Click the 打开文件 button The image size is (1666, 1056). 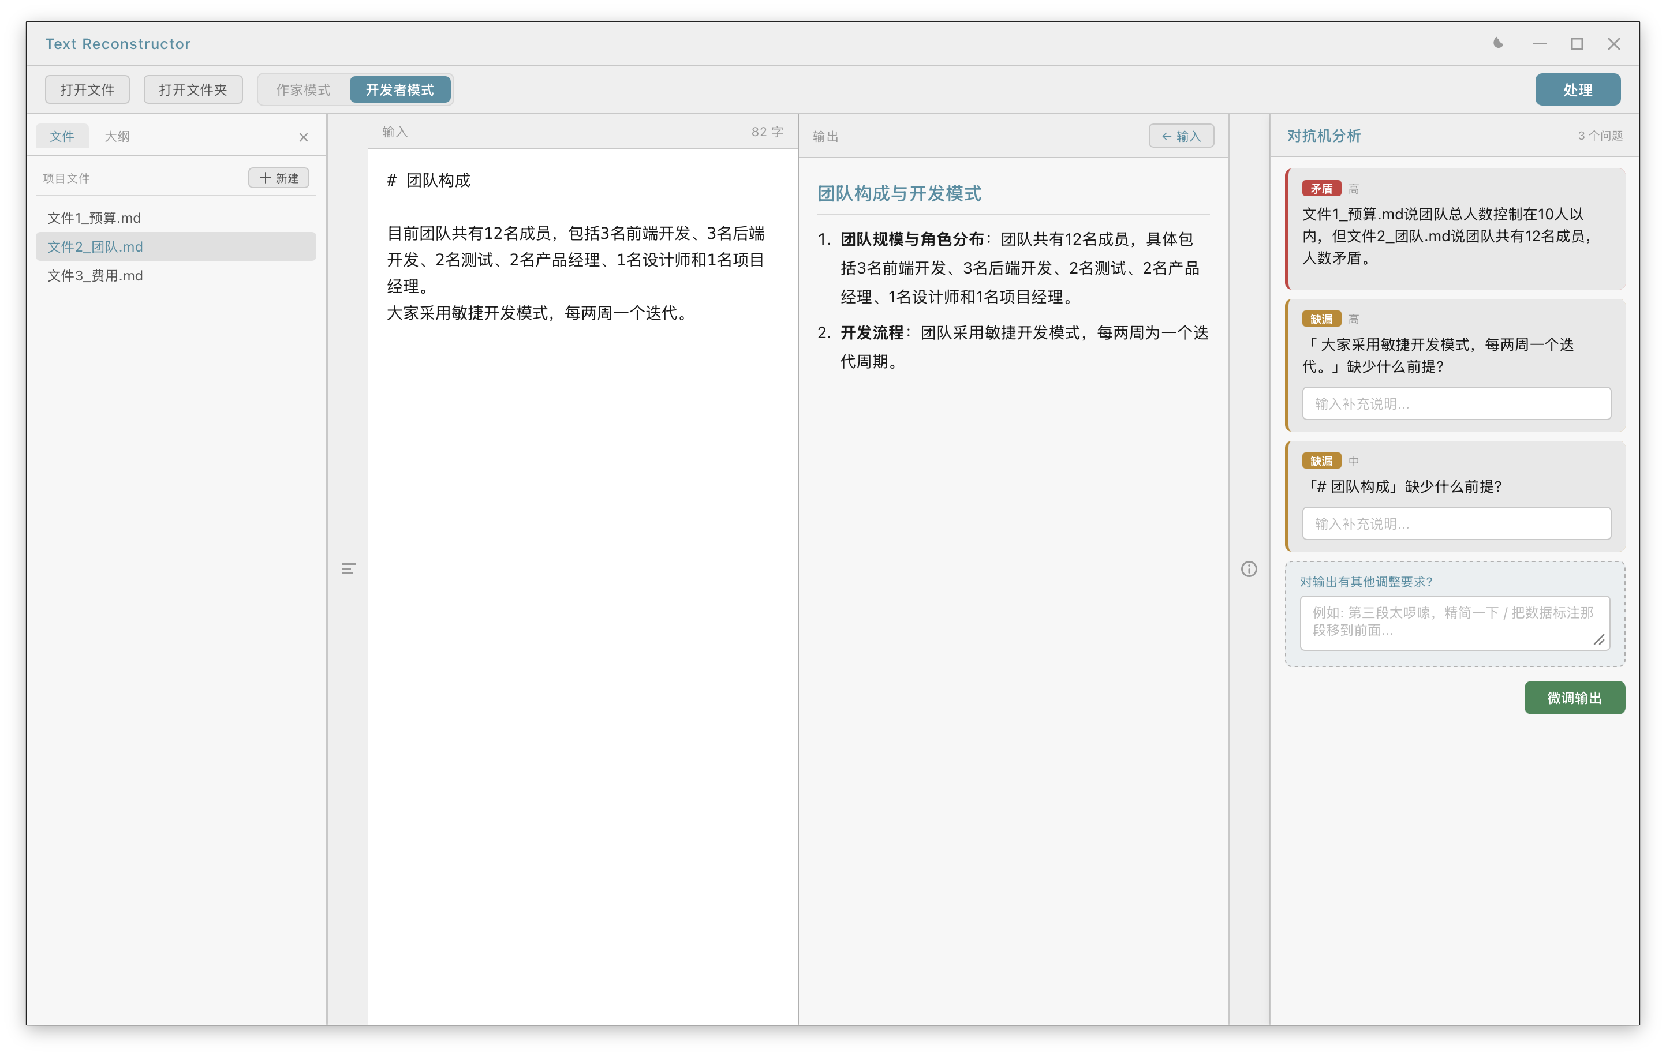(x=87, y=89)
